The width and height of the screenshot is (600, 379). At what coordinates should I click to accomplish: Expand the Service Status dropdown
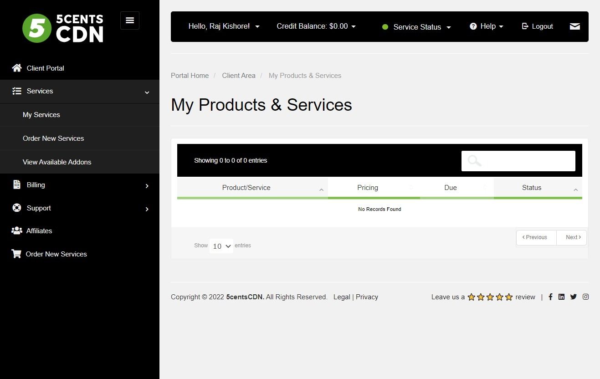(x=416, y=27)
